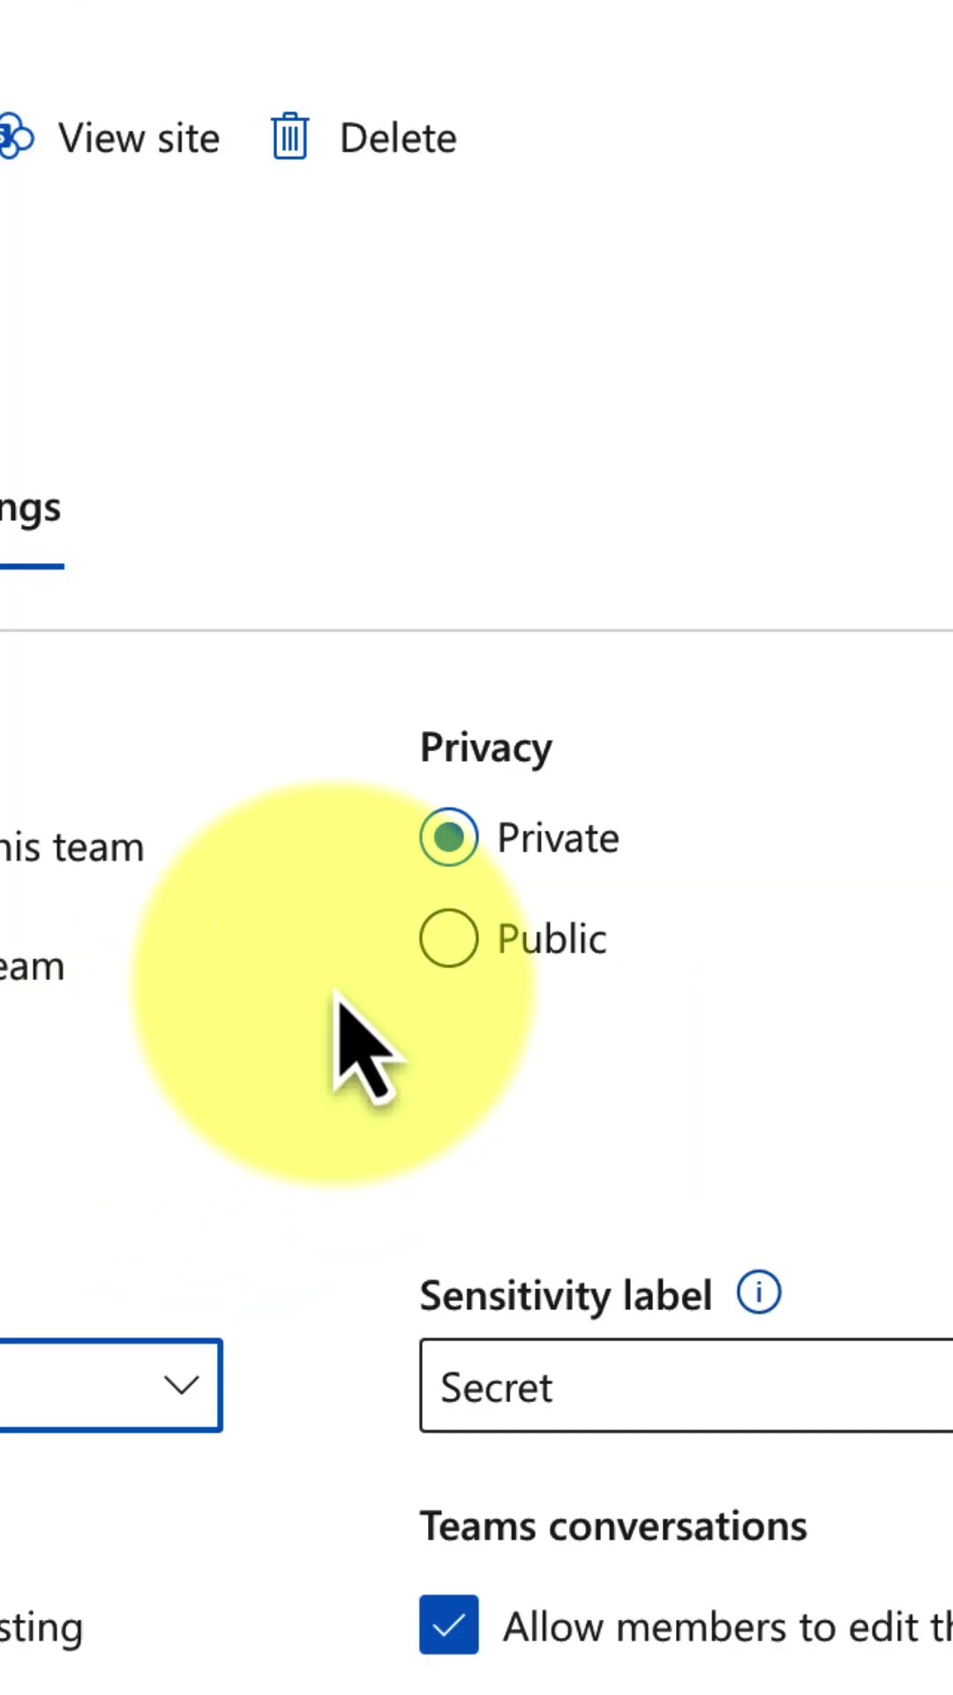The height and width of the screenshot is (1695, 953).
Task: Select the Public privacy radio button
Action: click(449, 938)
